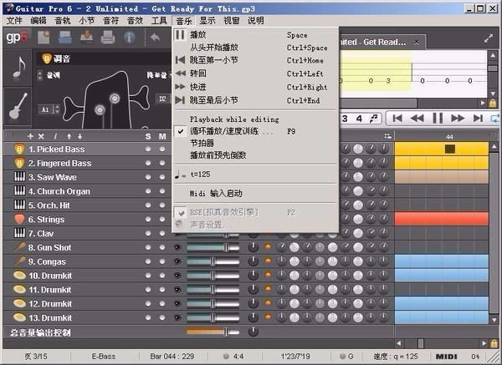Adjust the volume slider of 9. Congas
Viewport: 502px width, 365px height.
click(213, 261)
